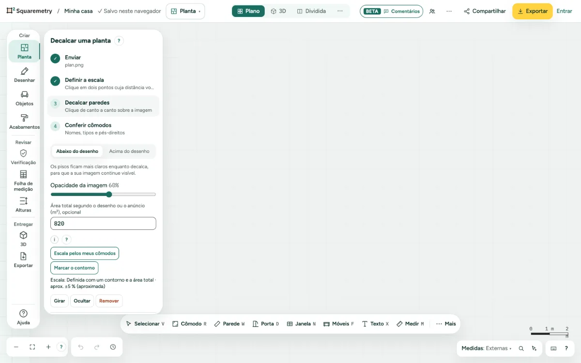
Task: Click the Marcar o contorno button
Action: pos(75,268)
